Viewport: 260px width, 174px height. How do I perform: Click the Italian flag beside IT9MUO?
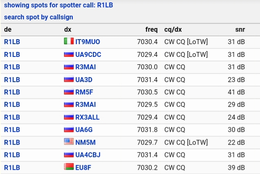pyautogui.click(x=69, y=41)
